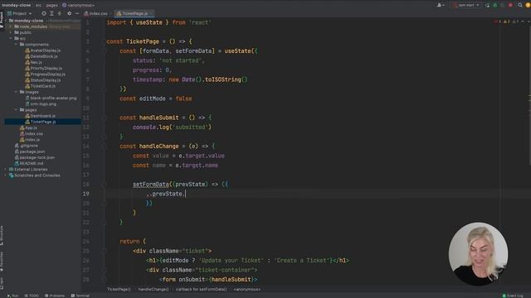
Task: Open the TODO tool window
Action: tap(32, 296)
